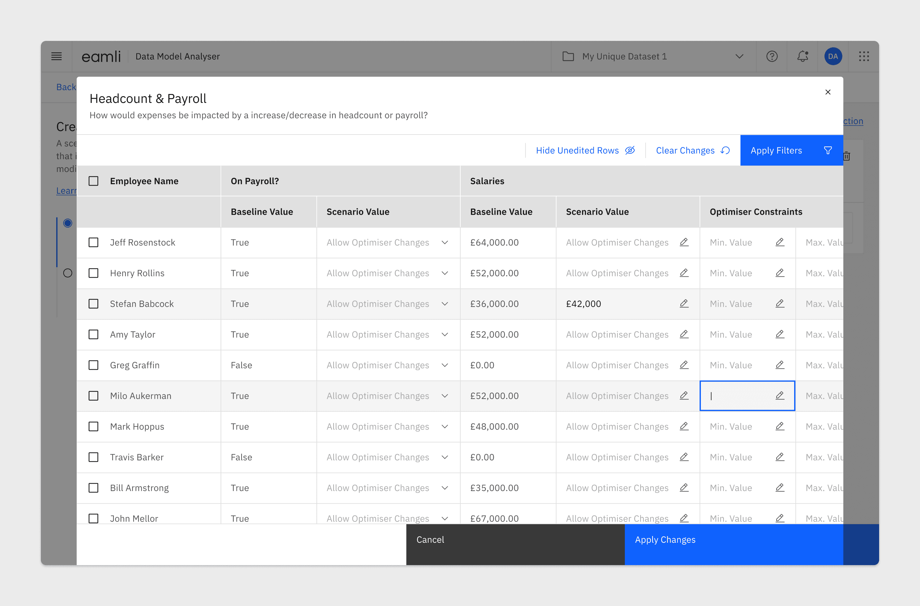The height and width of the screenshot is (606, 920).
Task: Click the help question mark icon
Action: (x=771, y=57)
